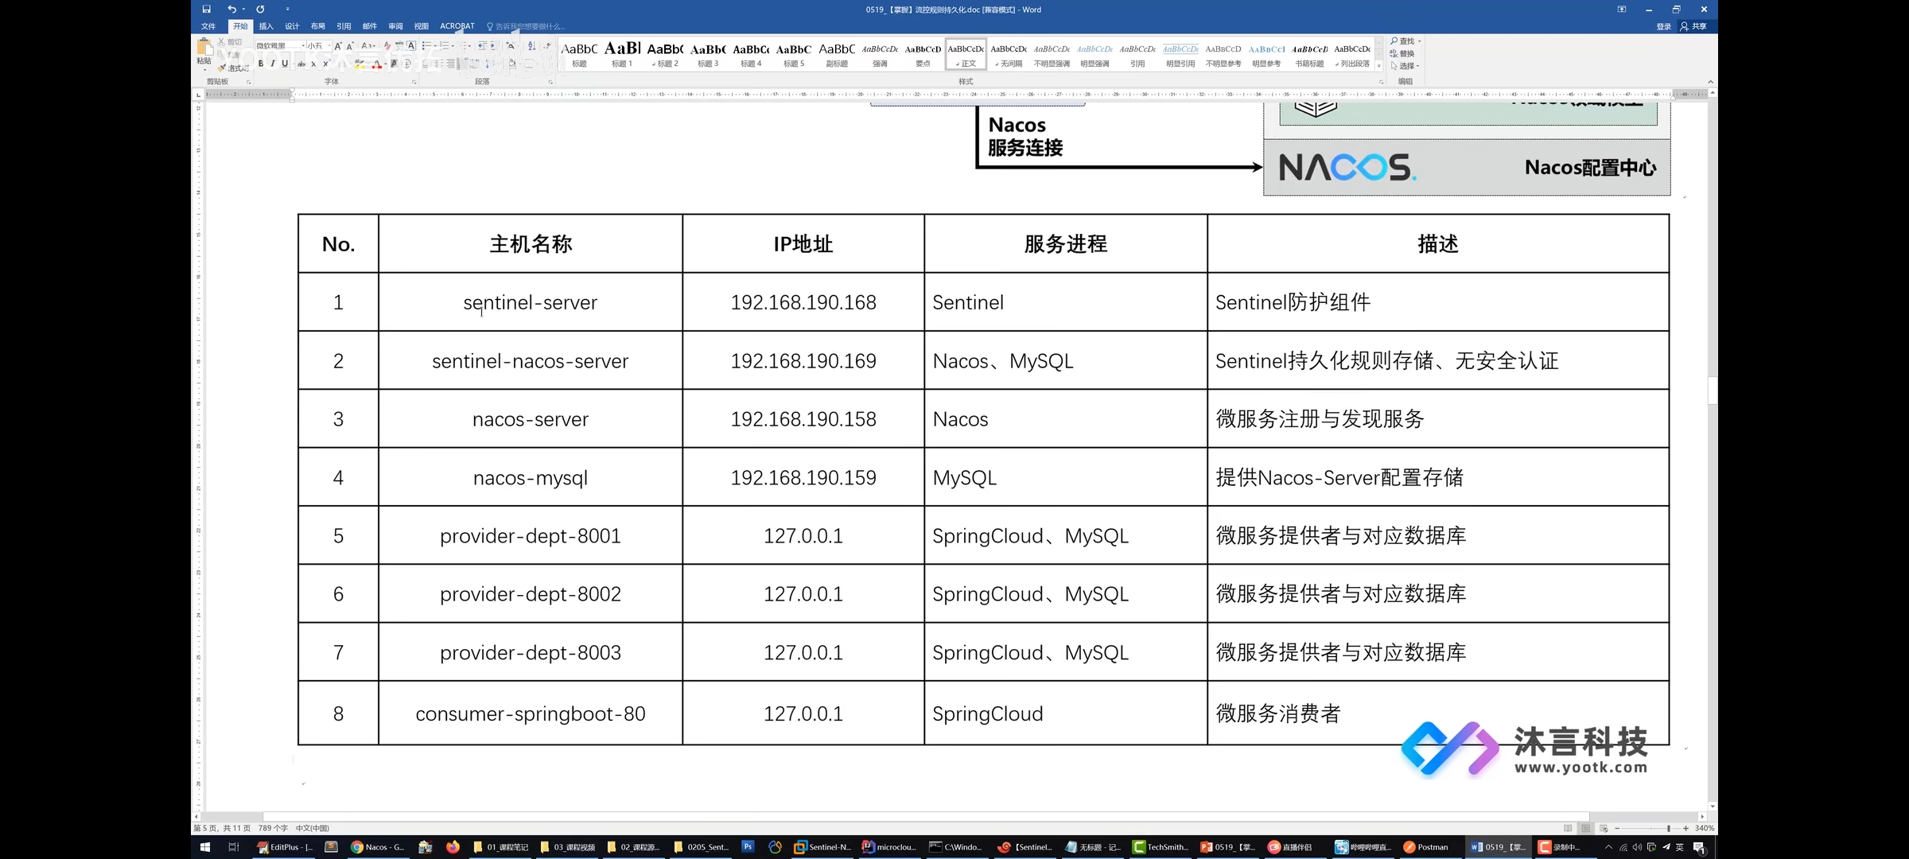Switch to Read Mode view icon
This screenshot has width=1909, height=859.
click(x=1568, y=828)
